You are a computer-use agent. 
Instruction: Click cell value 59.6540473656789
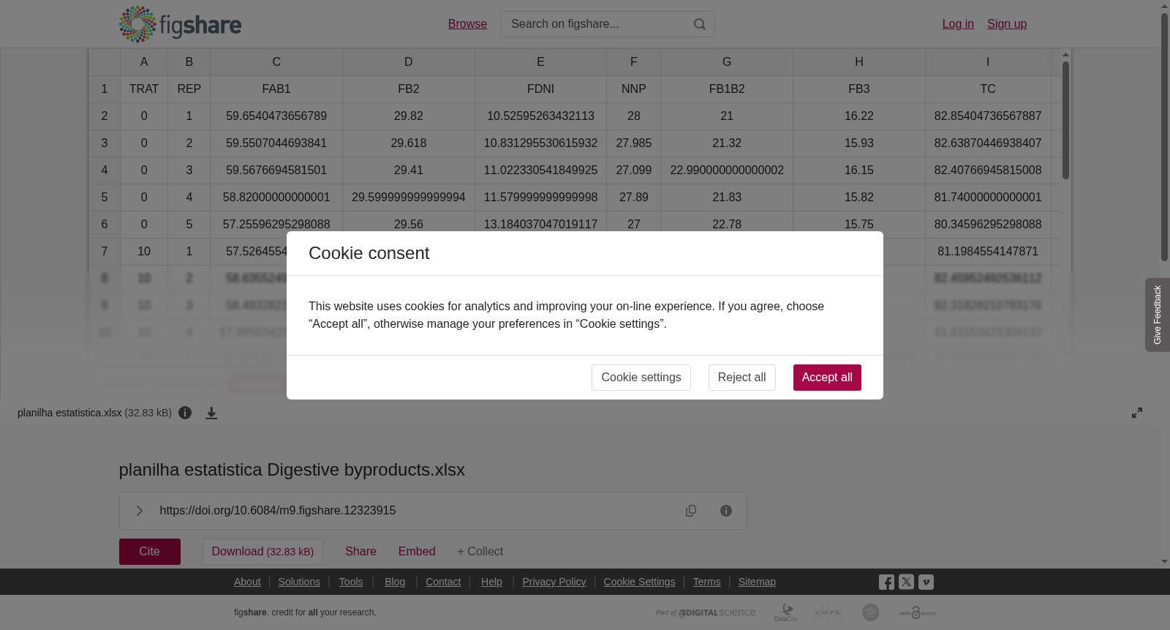coord(276,116)
